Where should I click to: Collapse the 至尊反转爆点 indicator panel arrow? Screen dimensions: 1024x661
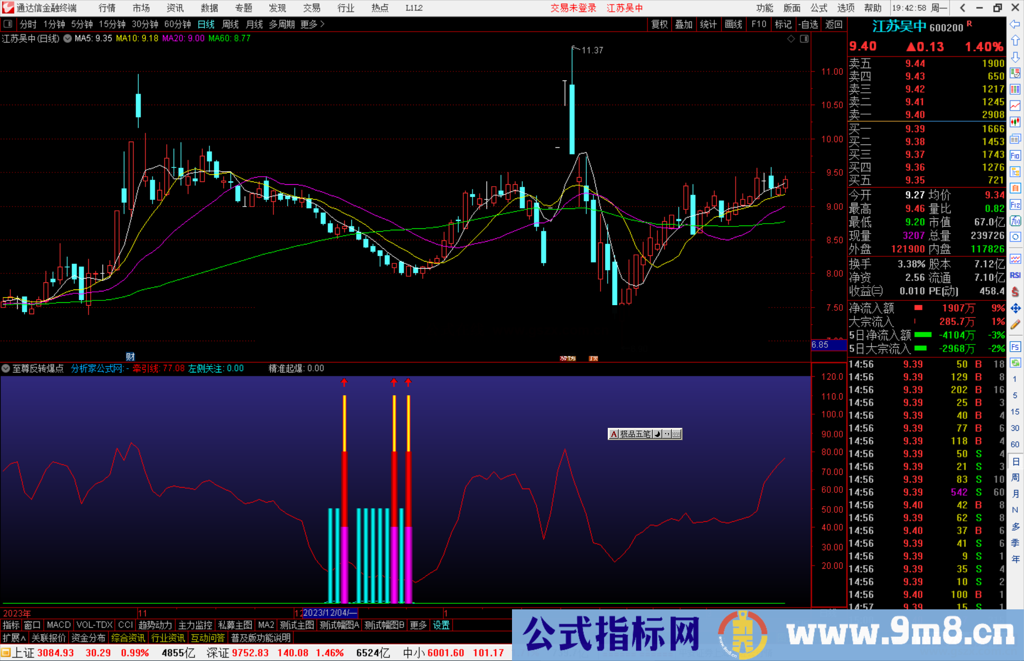click(x=6, y=368)
